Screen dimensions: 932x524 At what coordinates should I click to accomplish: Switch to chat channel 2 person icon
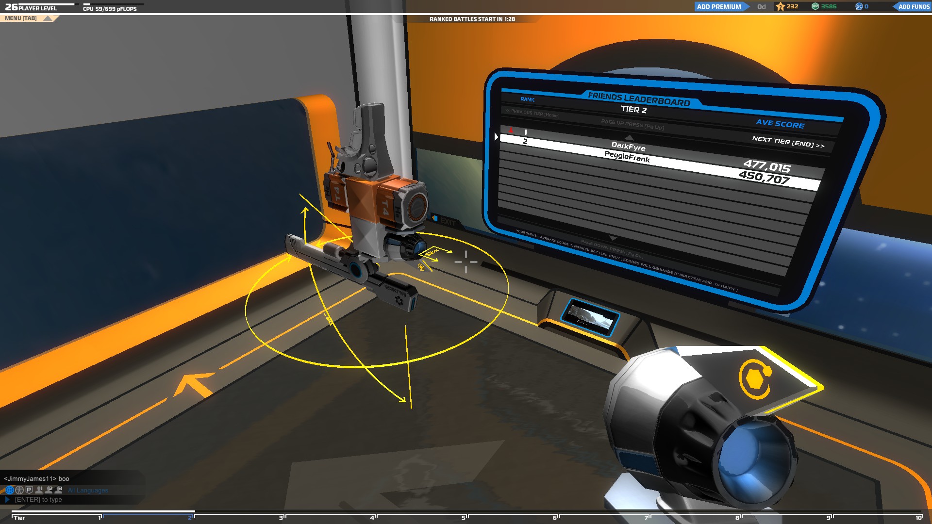pos(49,490)
